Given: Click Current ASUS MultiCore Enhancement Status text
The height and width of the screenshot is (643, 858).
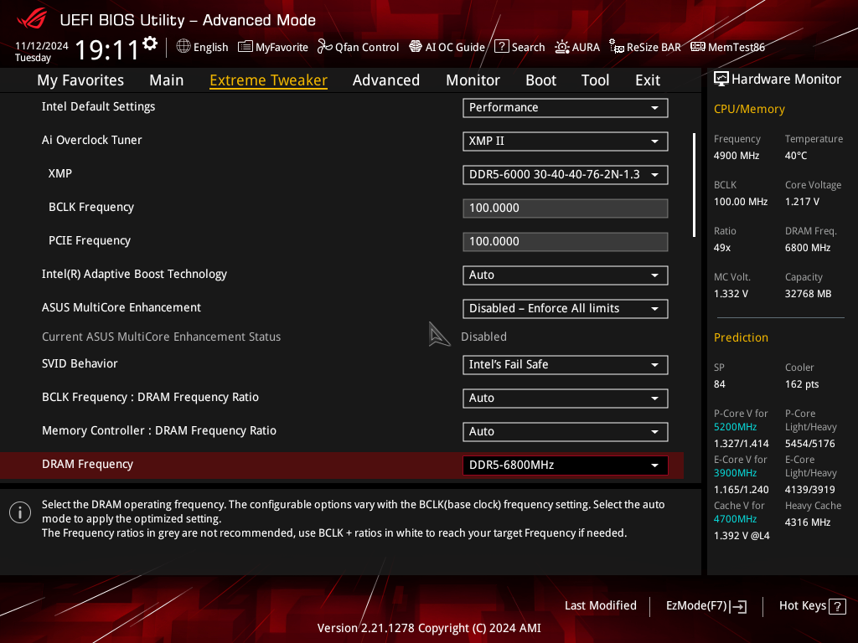Looking at the screenshot, I should tap(162, 337).
